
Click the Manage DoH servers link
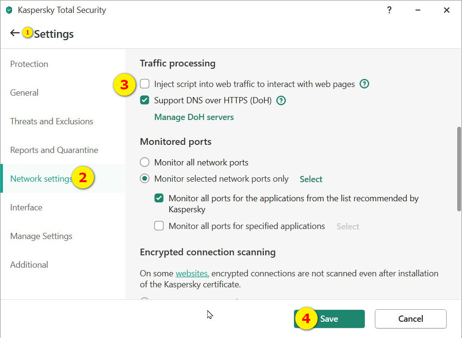(x=194, y=117)
